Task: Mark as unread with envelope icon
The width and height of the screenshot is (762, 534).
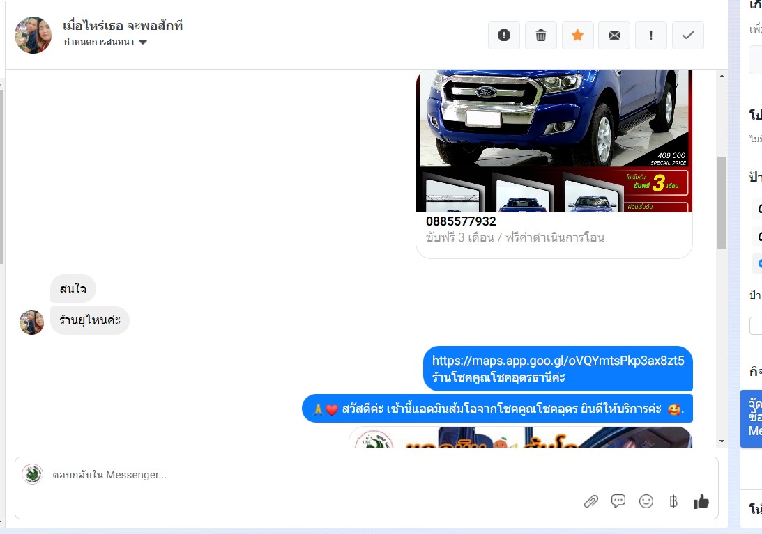Action: tap(614, 36)
